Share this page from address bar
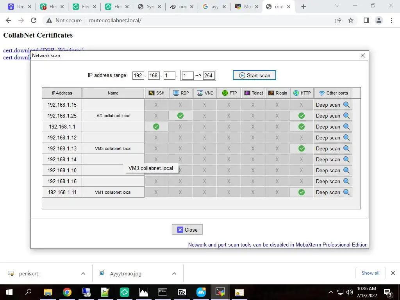Image resolution: width=400 pixels, height=300 pixels. tap(338, 20)
